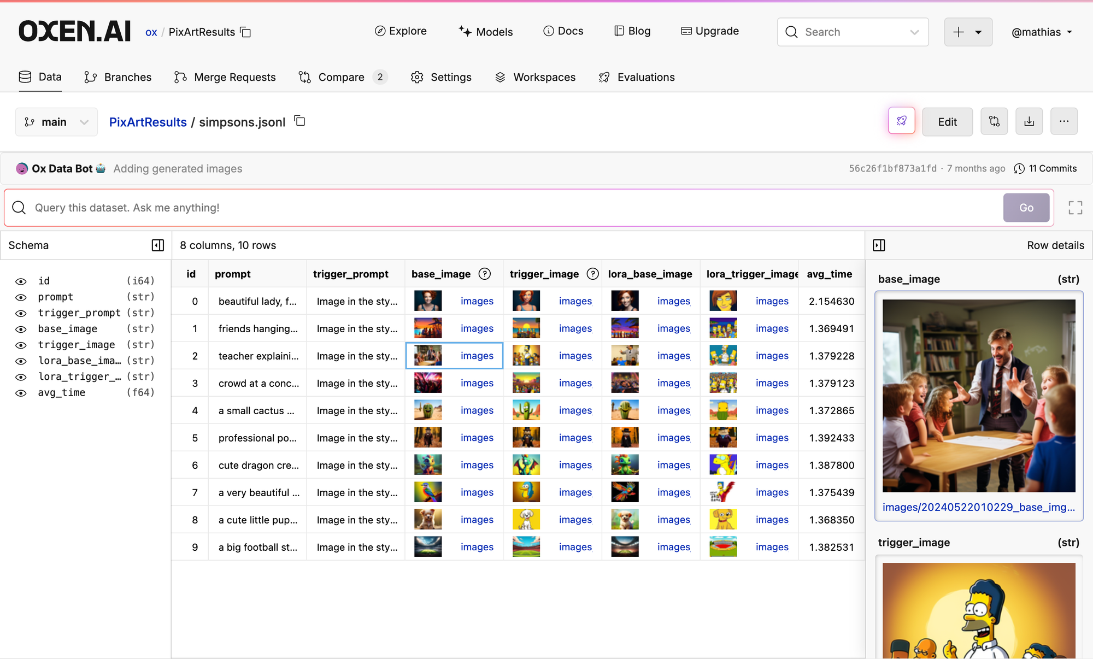Hide the prompt column via eye icon
Image resolution: width=1093 pixels, height=659 pixels.
coord(21,297)
